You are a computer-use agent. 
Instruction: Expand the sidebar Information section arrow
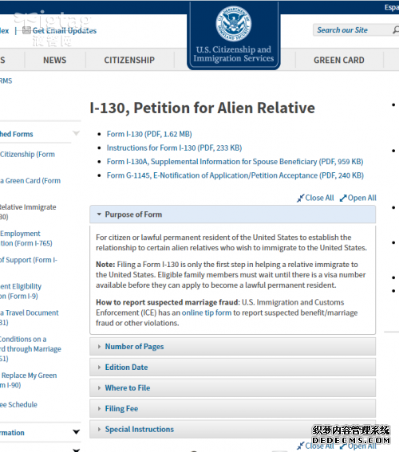pos(76,432)
